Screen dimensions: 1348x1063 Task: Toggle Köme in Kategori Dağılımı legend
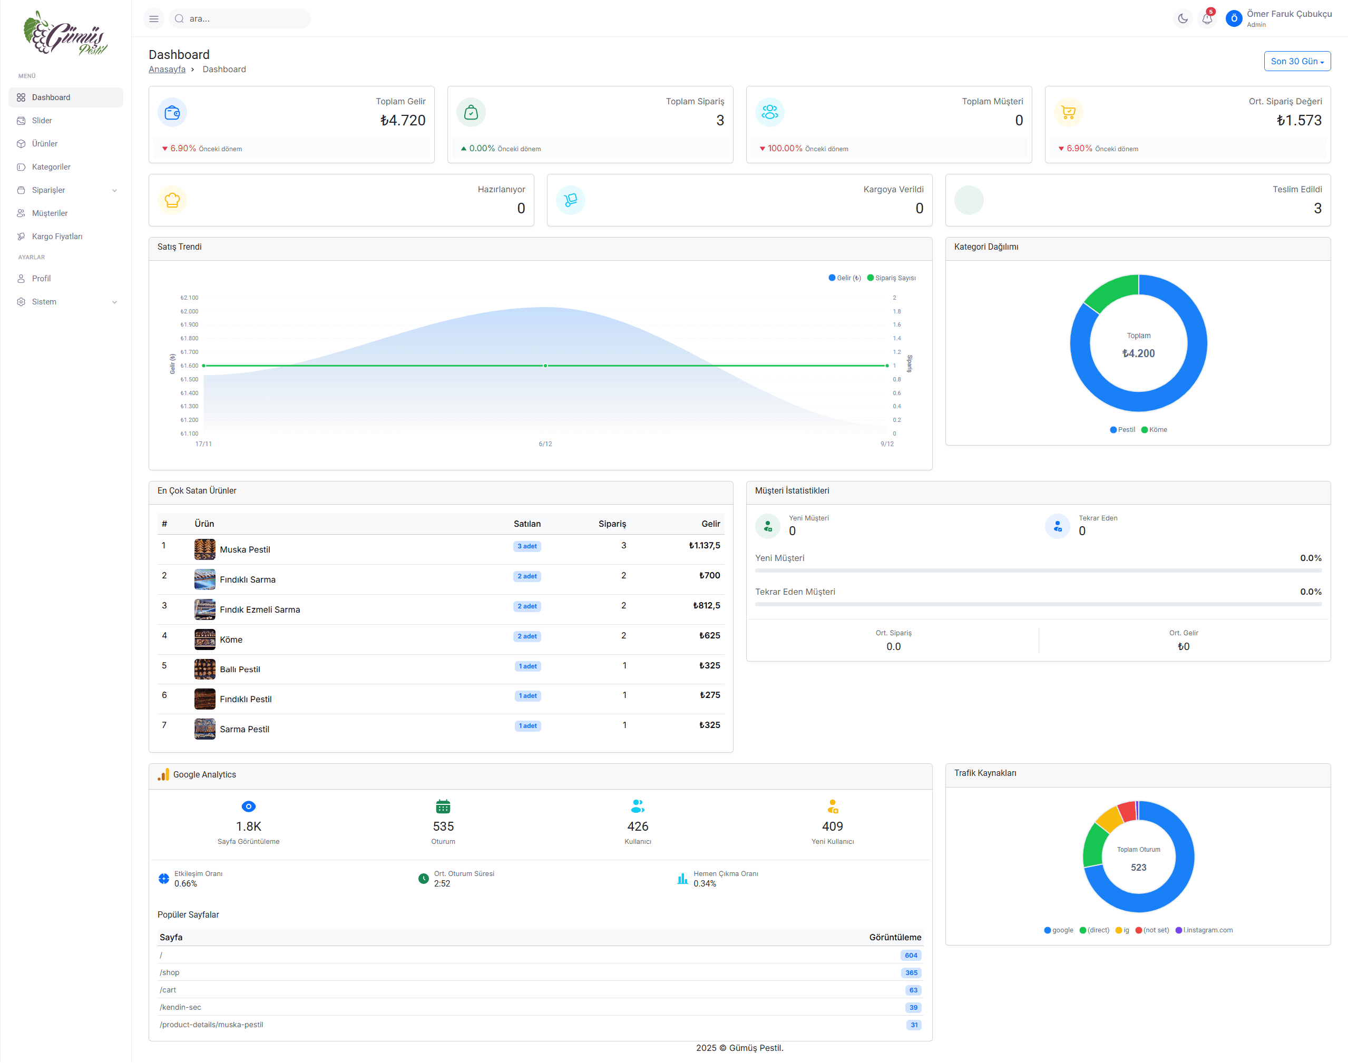1155,430
